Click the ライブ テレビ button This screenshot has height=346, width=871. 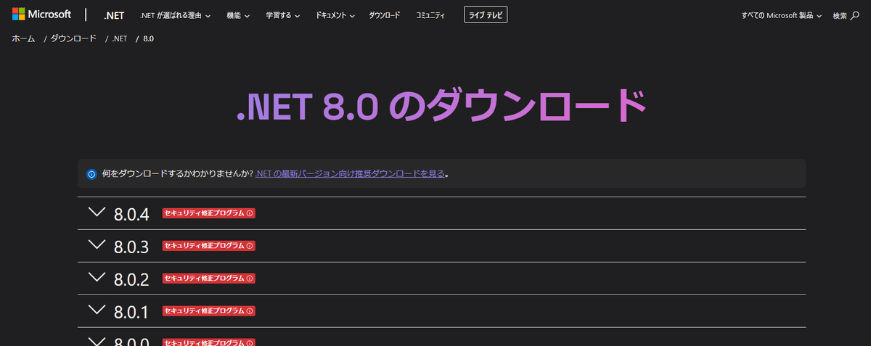[486, 15]
